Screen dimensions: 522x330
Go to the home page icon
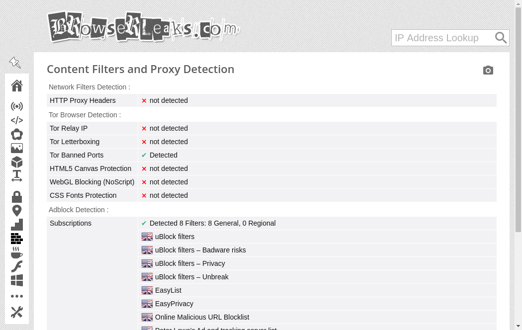[17, 86]
